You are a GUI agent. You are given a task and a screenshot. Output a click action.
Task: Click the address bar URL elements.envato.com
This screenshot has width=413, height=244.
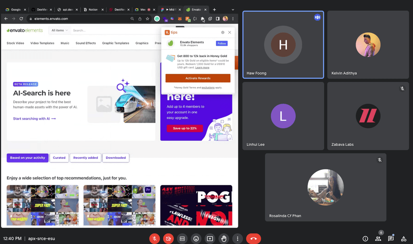51,19
